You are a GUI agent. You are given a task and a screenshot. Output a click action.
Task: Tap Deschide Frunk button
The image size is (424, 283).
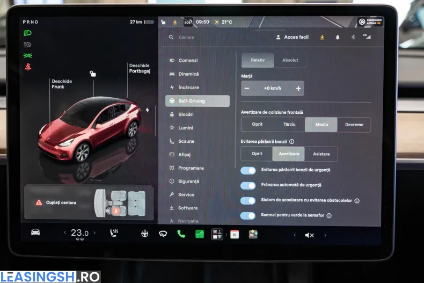62,84
